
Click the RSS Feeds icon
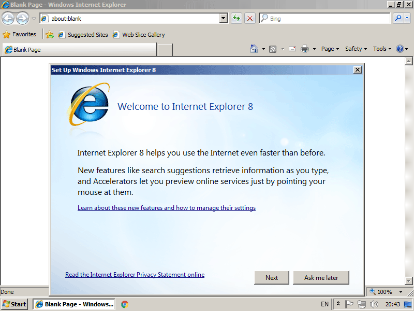tap(273, 49)
